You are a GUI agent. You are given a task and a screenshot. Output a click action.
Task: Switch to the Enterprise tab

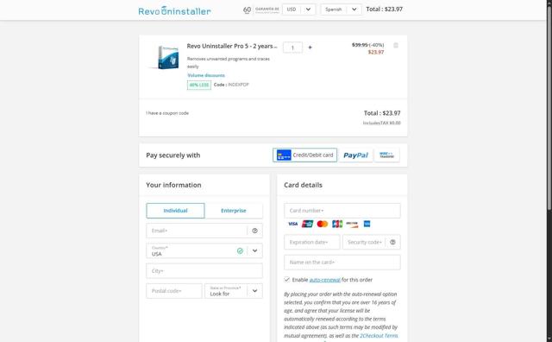(x=234, y=211)
